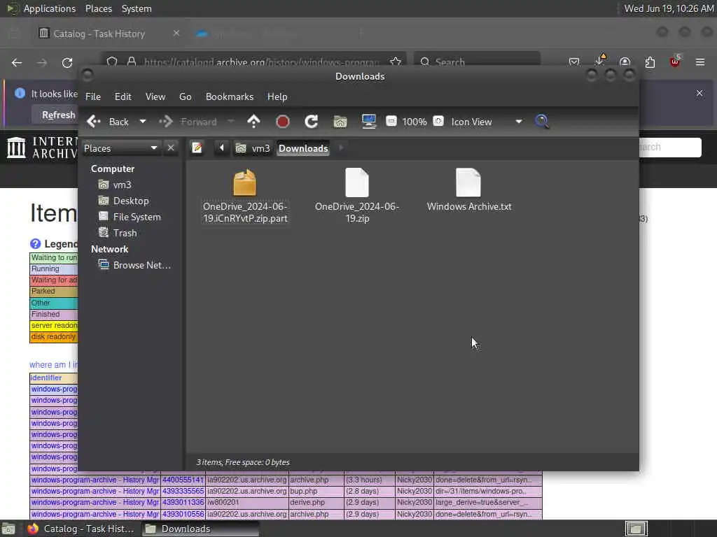
Task: Stop loading with the red stop icon
Action: click(283, 122)
